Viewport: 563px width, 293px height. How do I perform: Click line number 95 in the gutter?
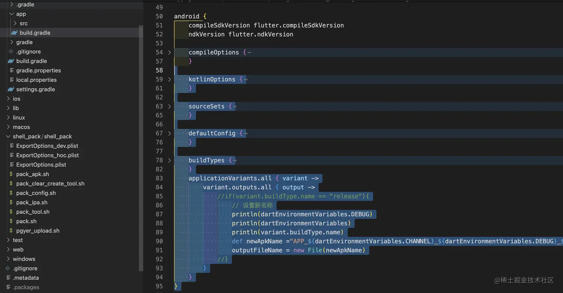(x=159, y=286)
